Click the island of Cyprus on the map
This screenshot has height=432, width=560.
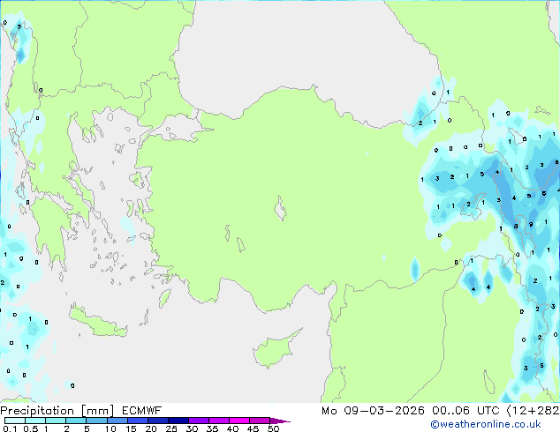pyautogui.click(x=275, y=350)
